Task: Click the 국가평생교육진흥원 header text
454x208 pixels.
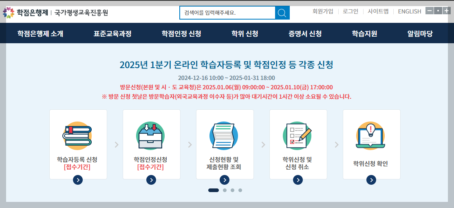Action: pos(81,13)
